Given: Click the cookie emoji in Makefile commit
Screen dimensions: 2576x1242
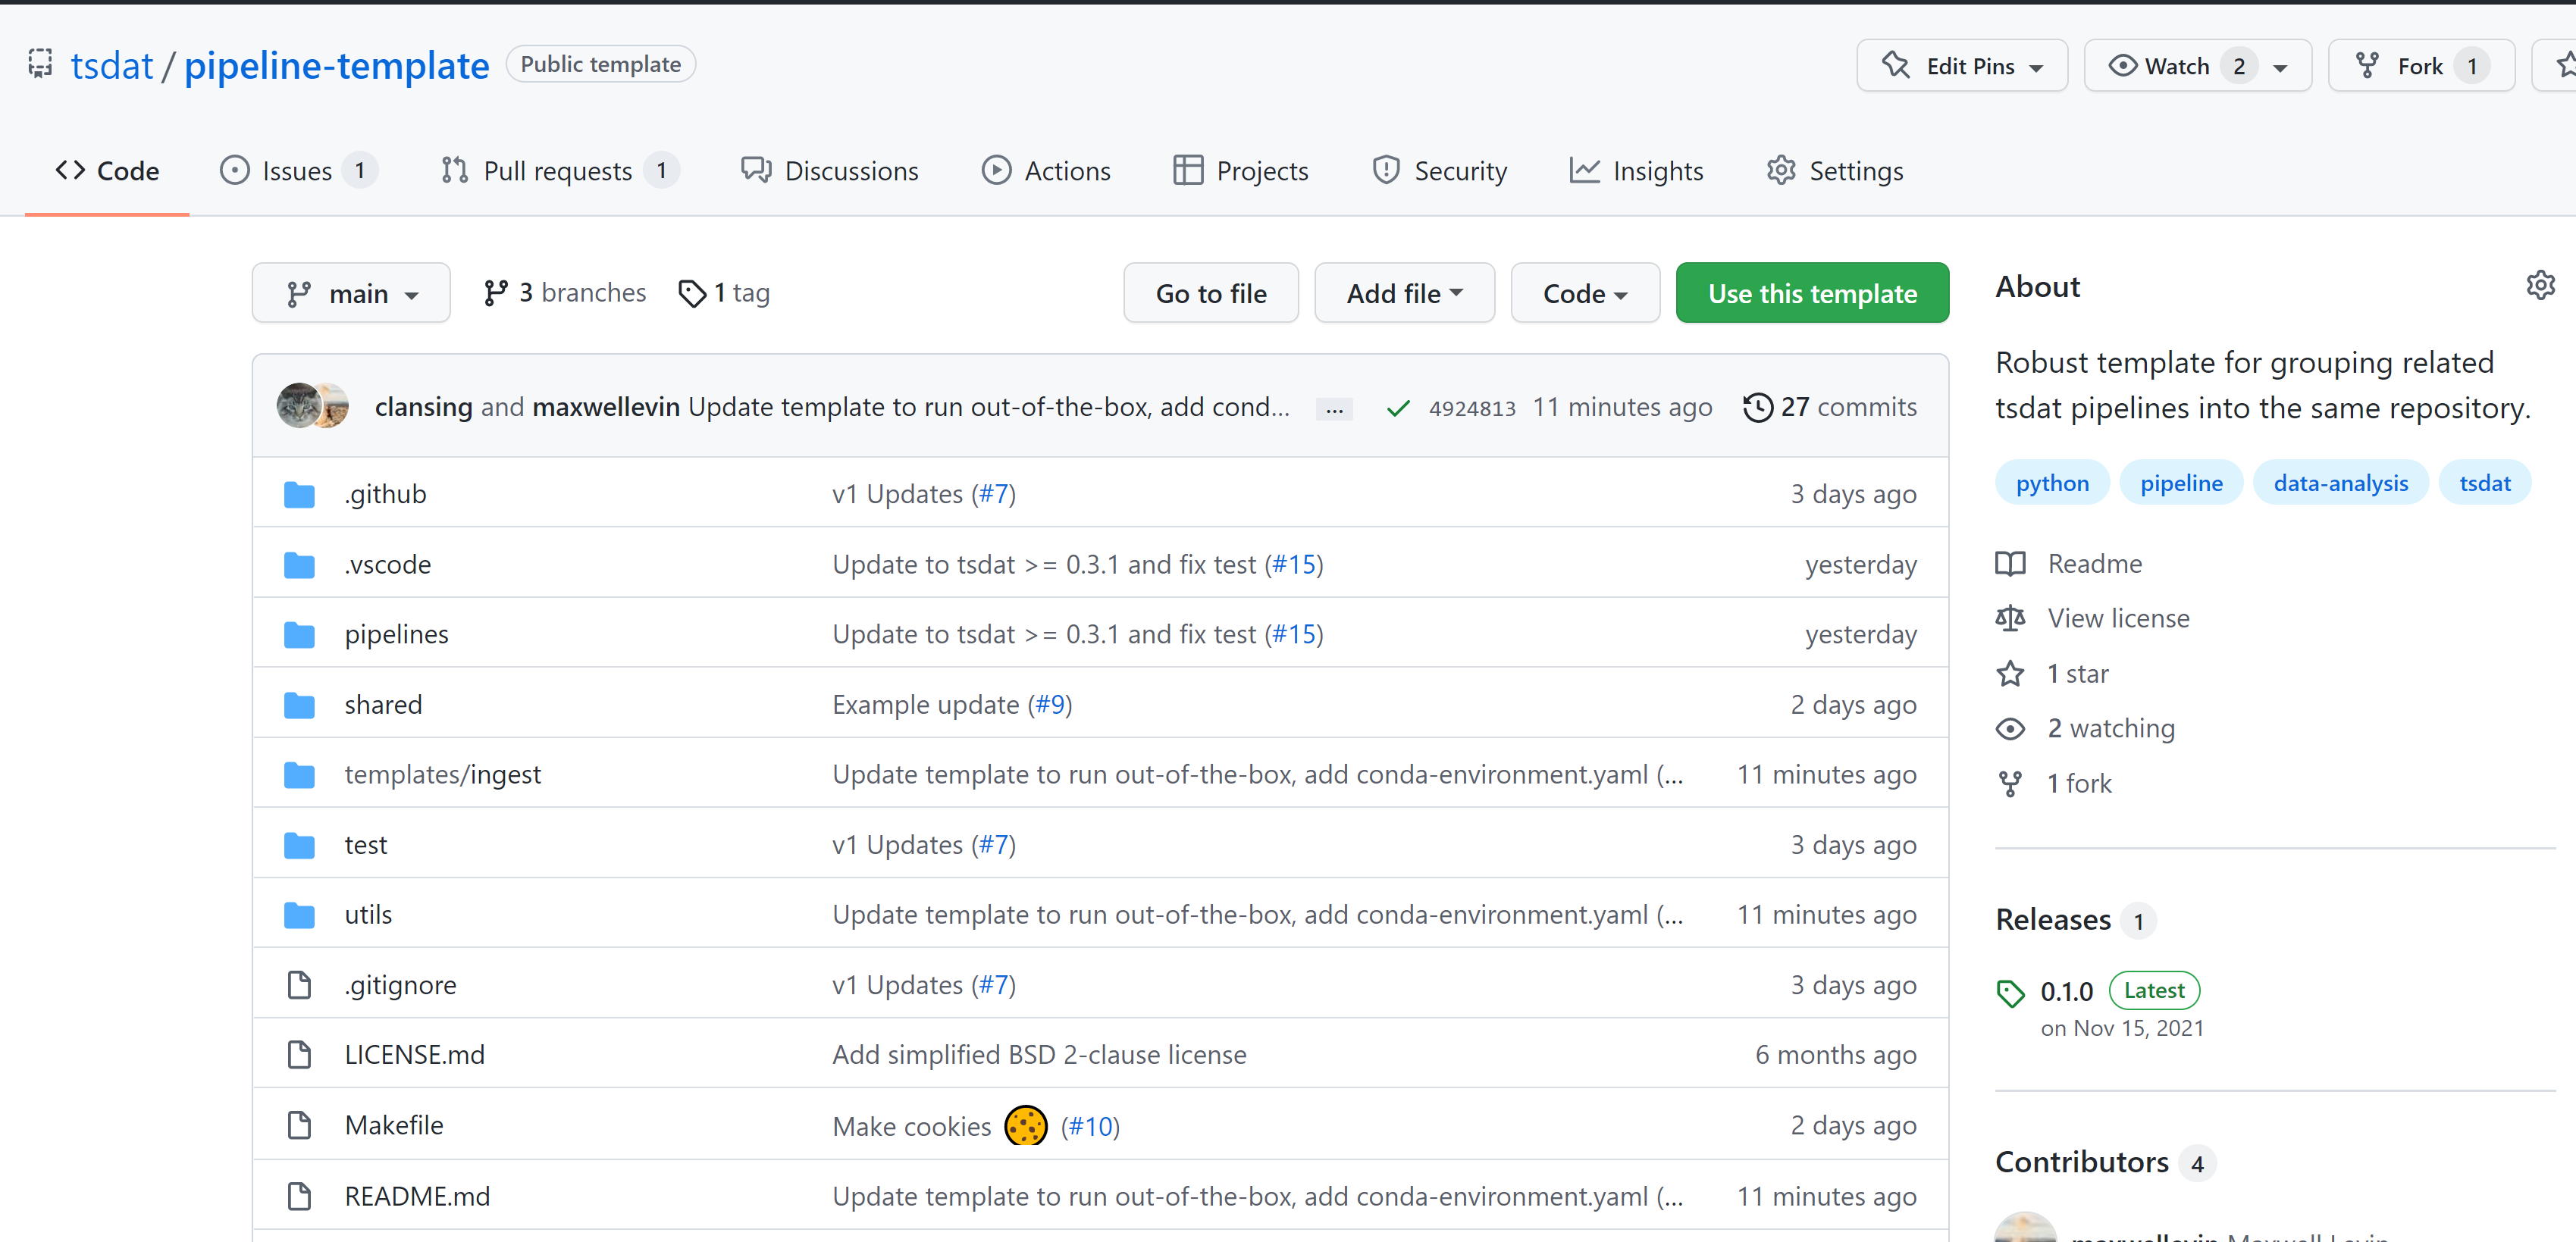Looking at the screenshot, I should tap(1025, 1126).
